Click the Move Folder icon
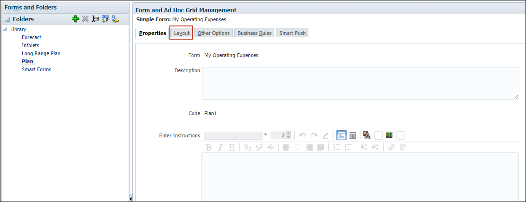Viewport: 526px width, 202px height. tap(105, 19)
